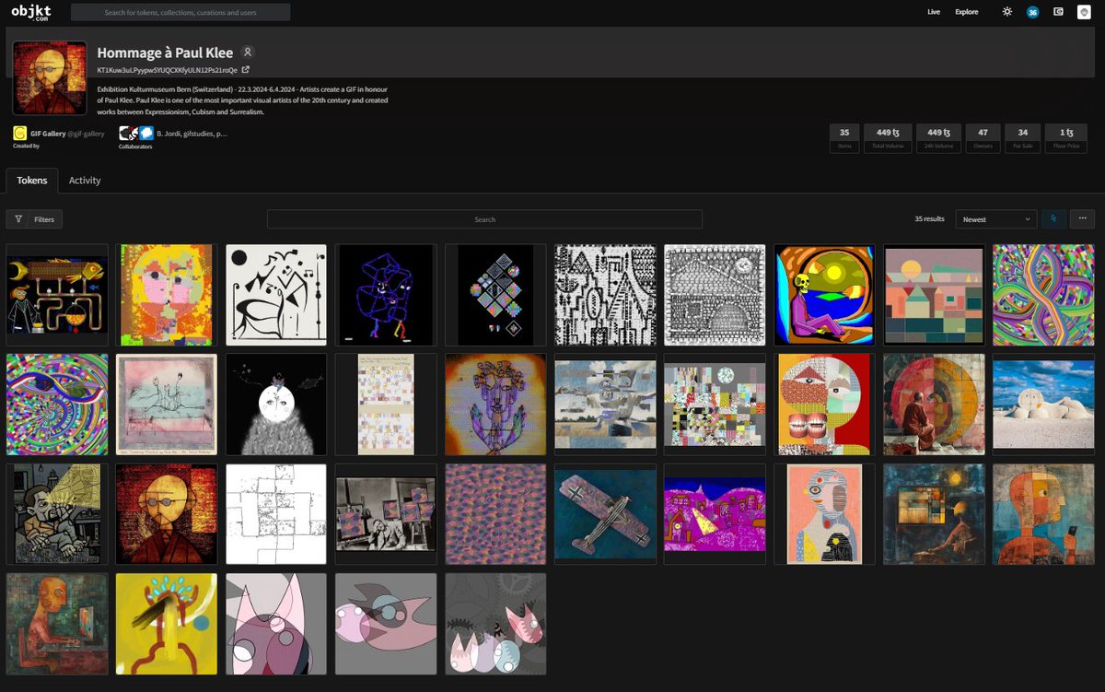Screen dimensions: 1105x692
Task: Click the objkt.com logo
Action: (x=29, y=12)
